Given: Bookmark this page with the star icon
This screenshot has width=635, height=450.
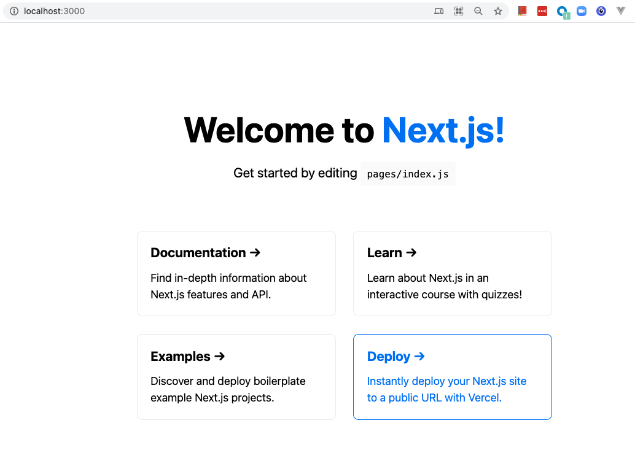Looking at the screenshot, I should [x=498, y=11].
